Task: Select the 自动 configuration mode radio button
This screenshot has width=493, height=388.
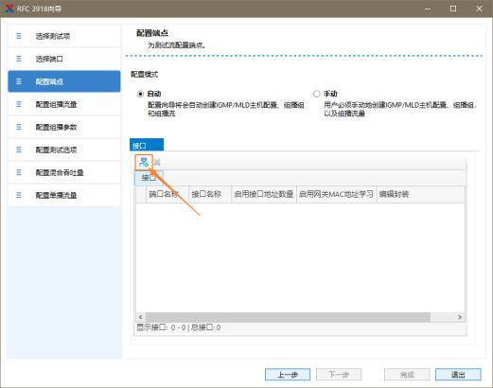Action: (x=140, y=94)
